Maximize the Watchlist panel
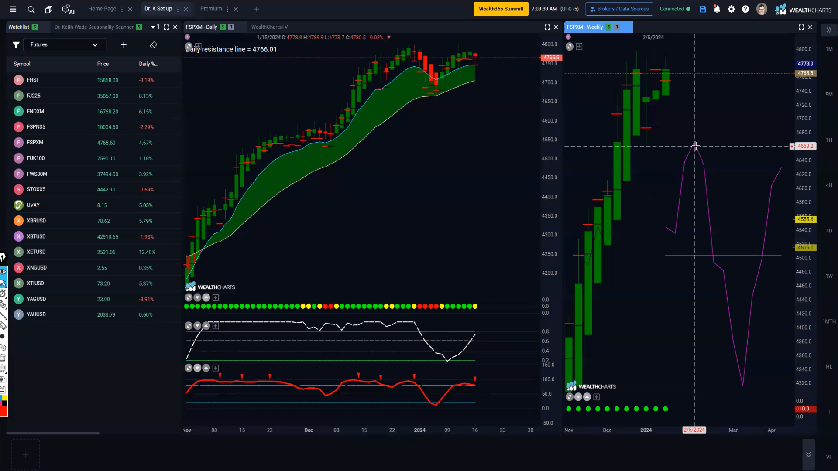Screen dimensions: 838x471 click(x=166, y=27)
